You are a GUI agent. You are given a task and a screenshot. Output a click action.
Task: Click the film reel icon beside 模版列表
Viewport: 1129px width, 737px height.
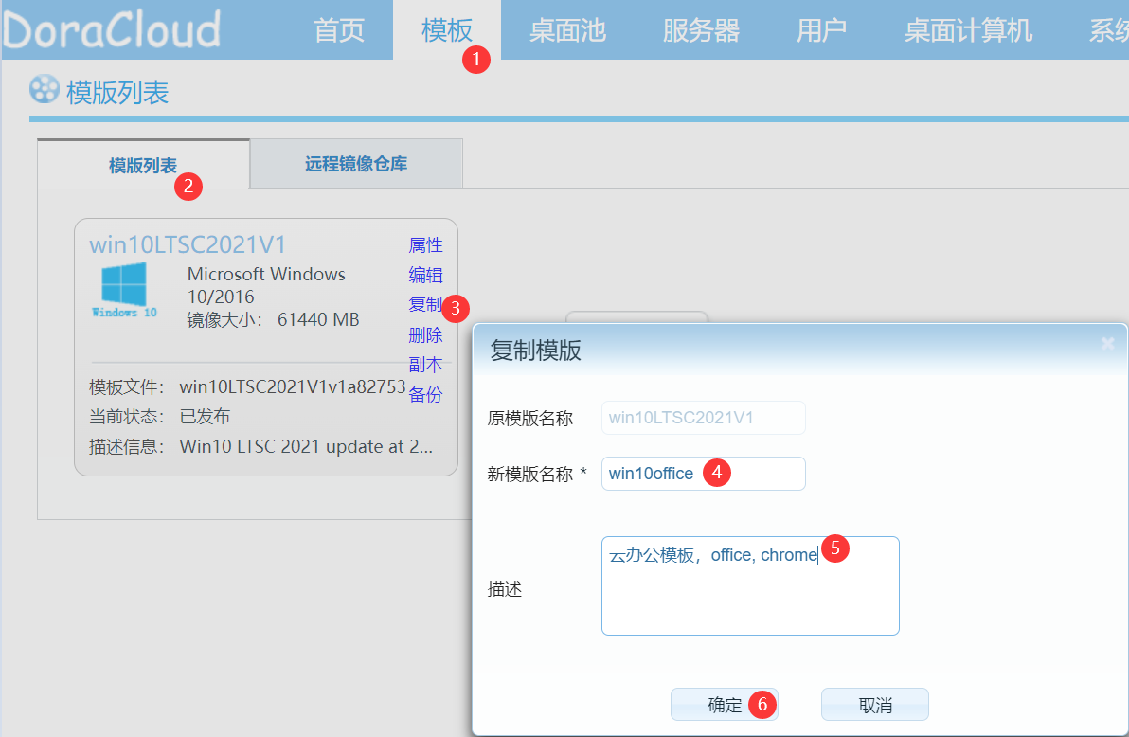[x=45, y=90]
